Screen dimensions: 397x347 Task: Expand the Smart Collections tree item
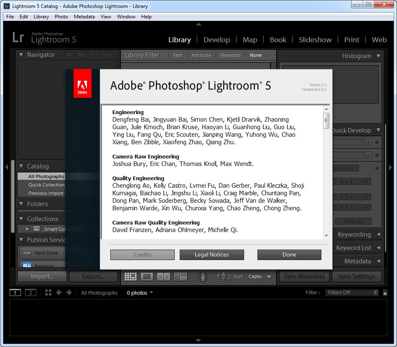coord(27,229)
